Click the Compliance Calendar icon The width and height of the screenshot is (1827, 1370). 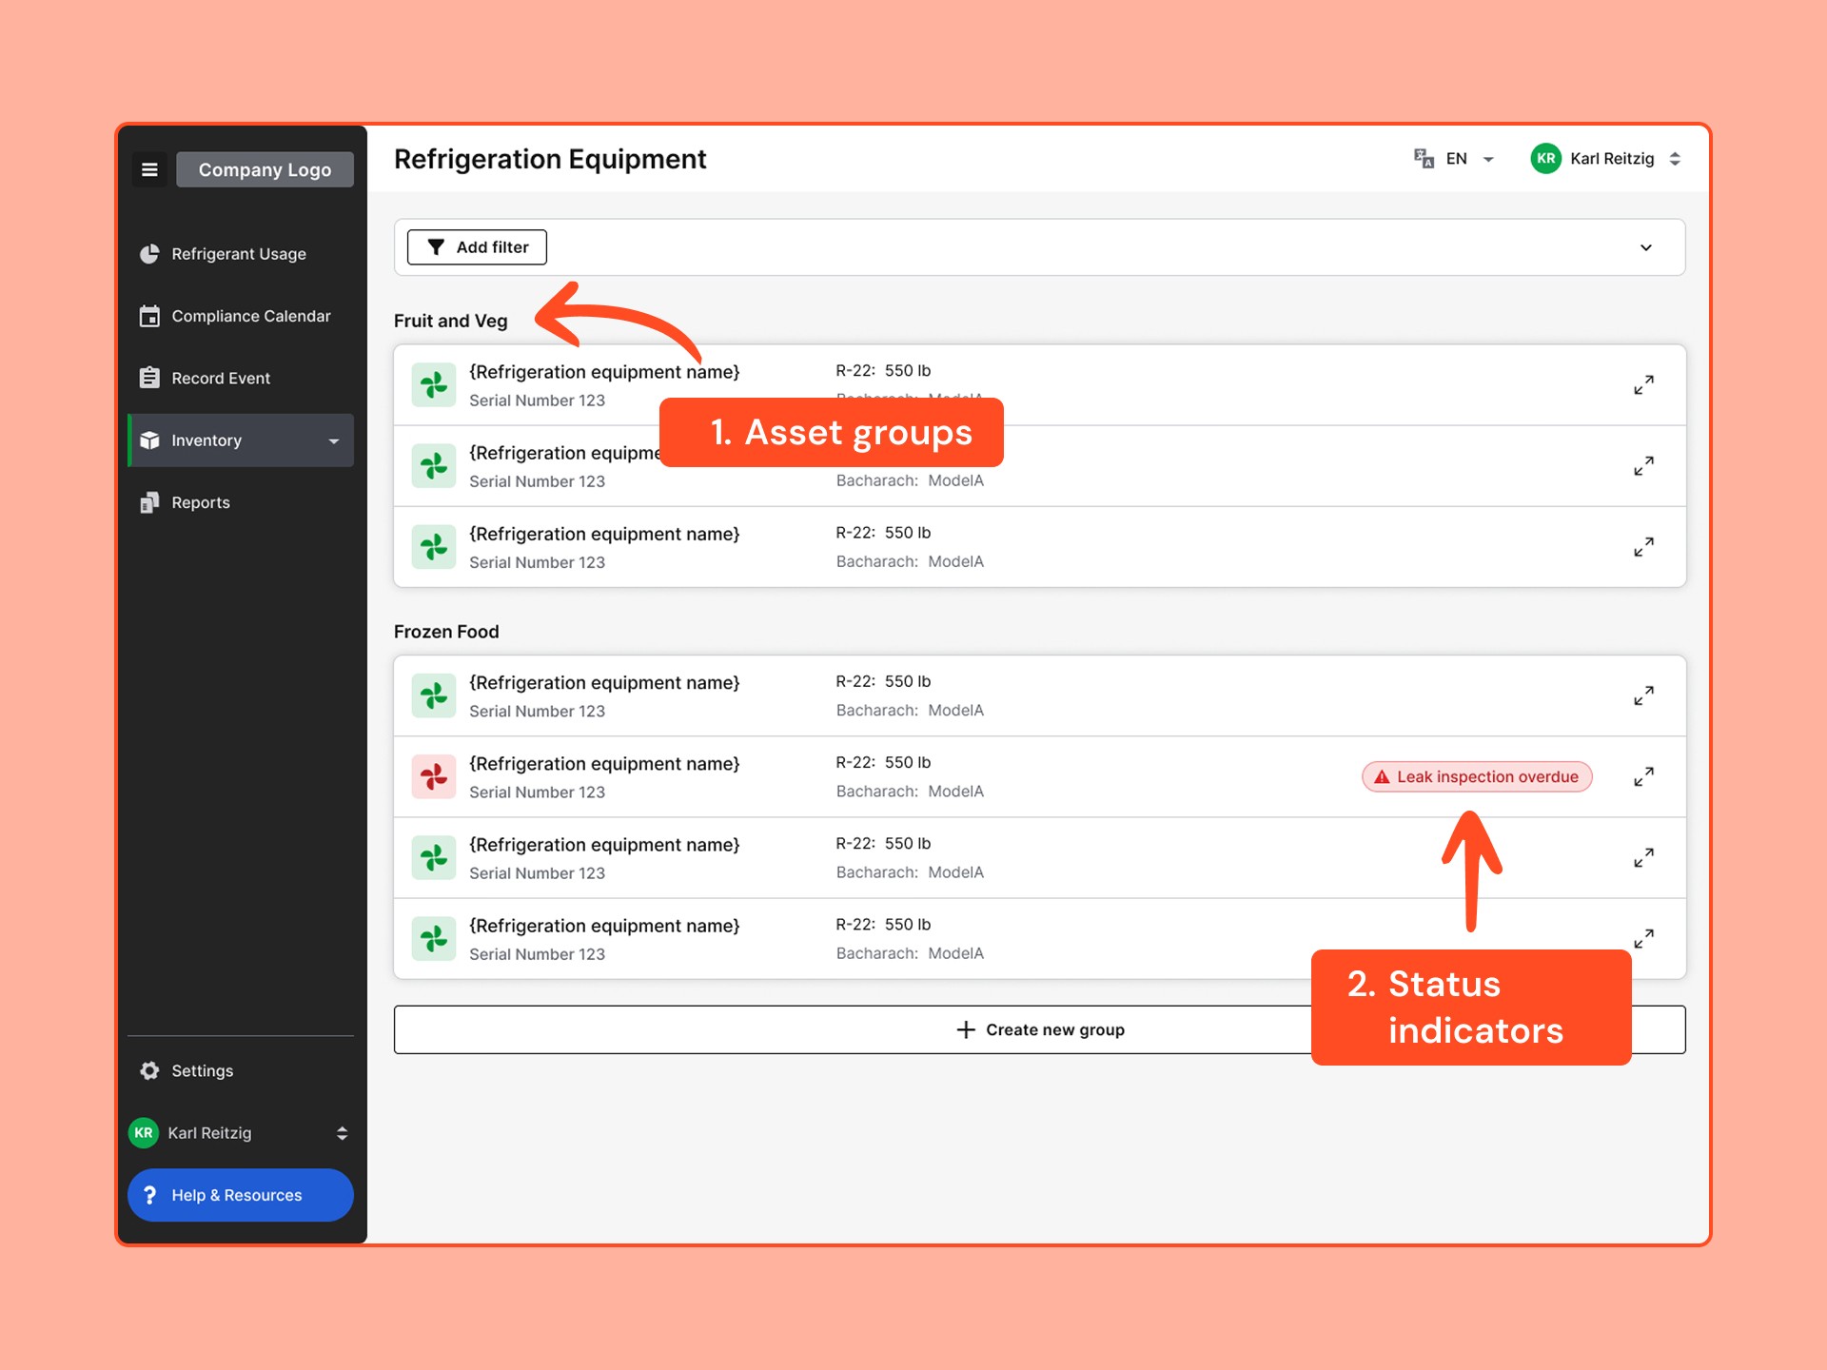(149, 316)
